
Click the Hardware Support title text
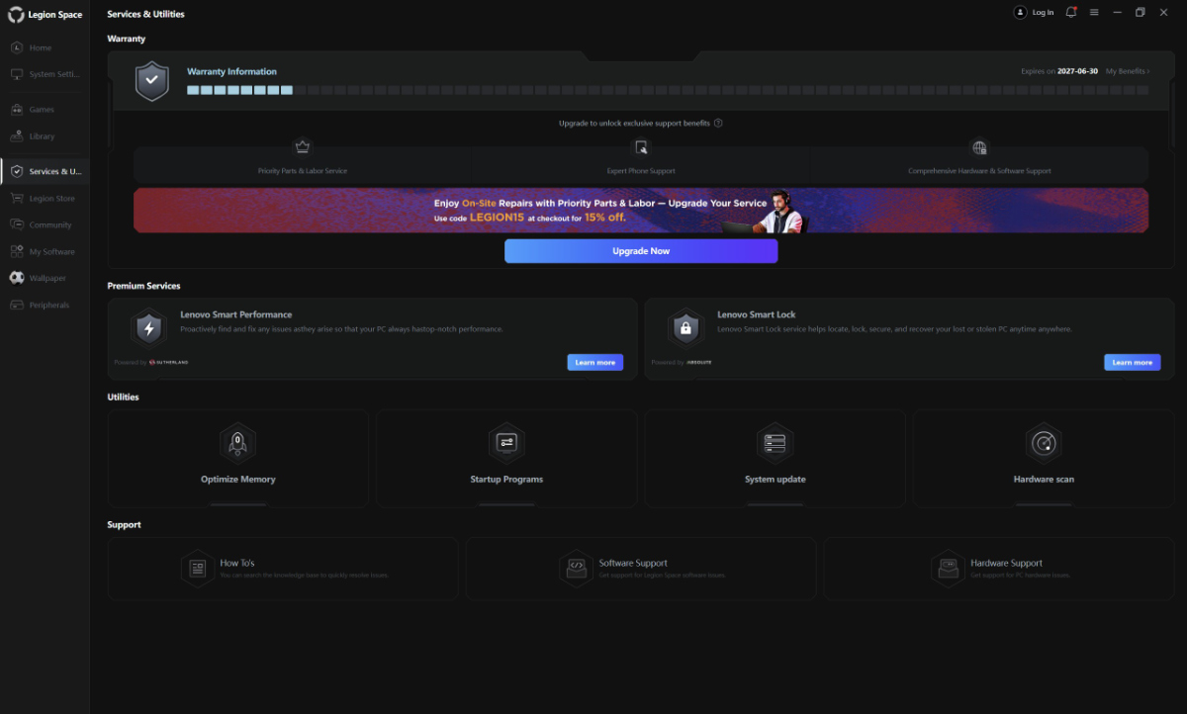pyautogui.click(x=1007, y=563)
